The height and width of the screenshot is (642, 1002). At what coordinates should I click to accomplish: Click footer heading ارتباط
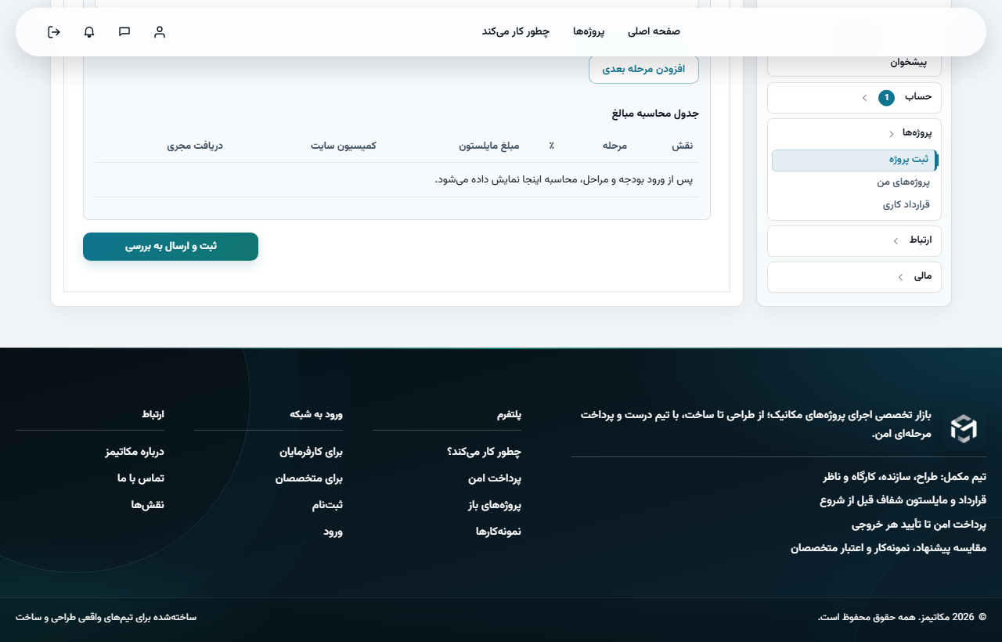153,414
